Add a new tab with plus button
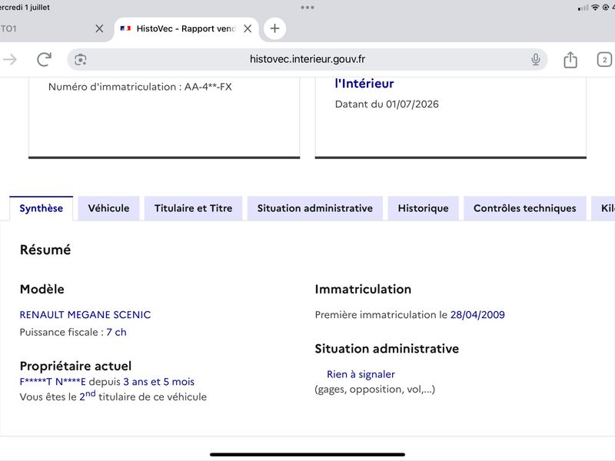Image resolution: width=615 pixels, height=461 pixels. (274, 28)
